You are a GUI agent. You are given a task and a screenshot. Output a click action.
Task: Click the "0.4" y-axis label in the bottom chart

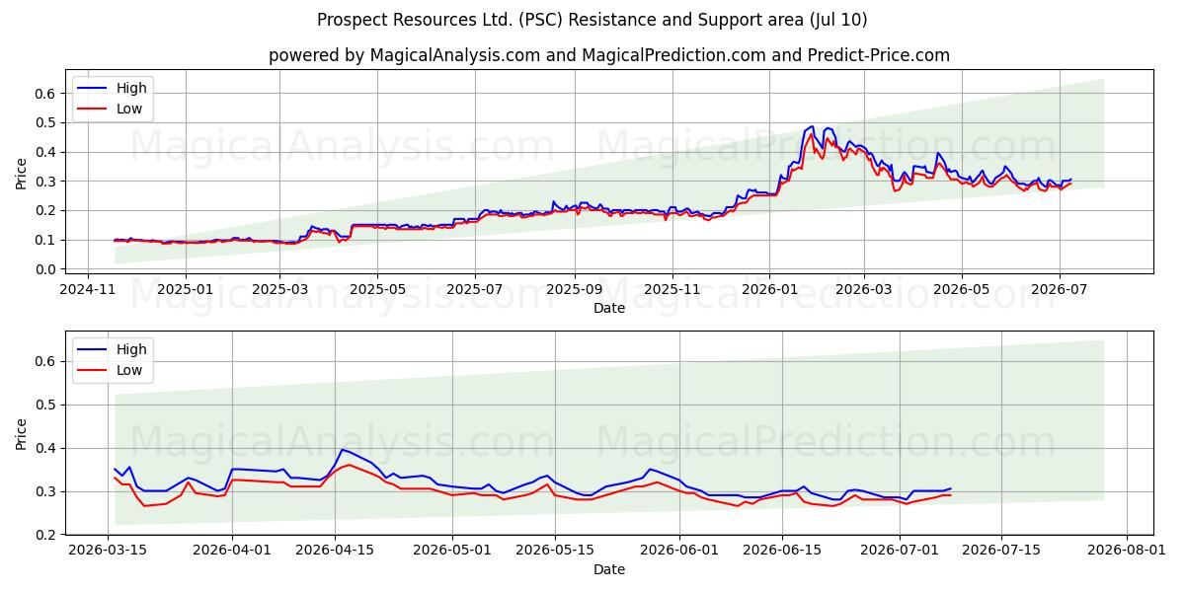pyautogui.click(x=47, y=448)
